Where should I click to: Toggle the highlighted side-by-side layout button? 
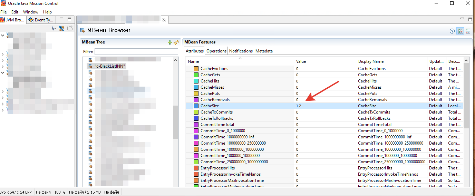tap(461, 31)
